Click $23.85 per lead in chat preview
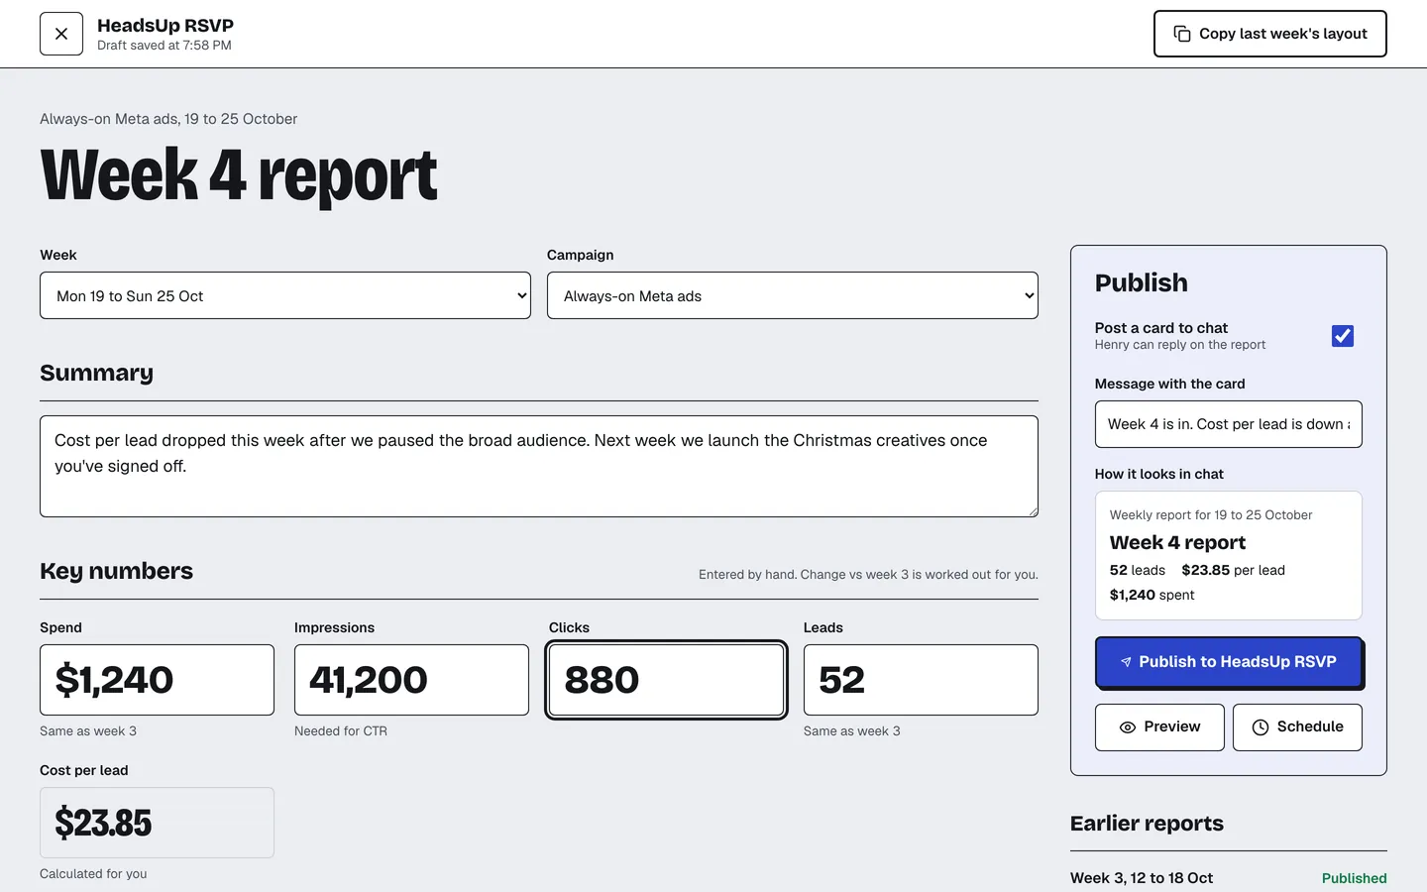Screen dimensions: 1427x892 coord(1233,570)
